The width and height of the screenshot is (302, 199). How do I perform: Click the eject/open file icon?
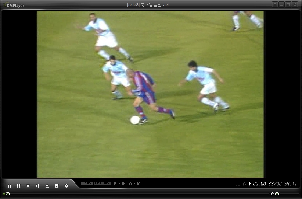[x=47, y=186]
